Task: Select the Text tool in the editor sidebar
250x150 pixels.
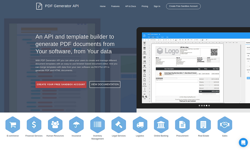Action: click(x=144, y=43)
